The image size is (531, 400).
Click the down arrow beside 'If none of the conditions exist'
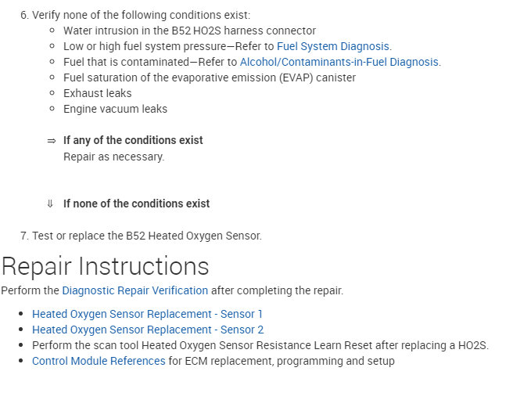click(x=50, y=204)
